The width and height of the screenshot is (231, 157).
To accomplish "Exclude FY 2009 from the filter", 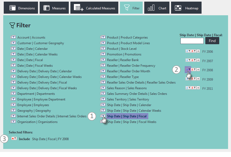I will pyautogui.click(x=194, y=78).
